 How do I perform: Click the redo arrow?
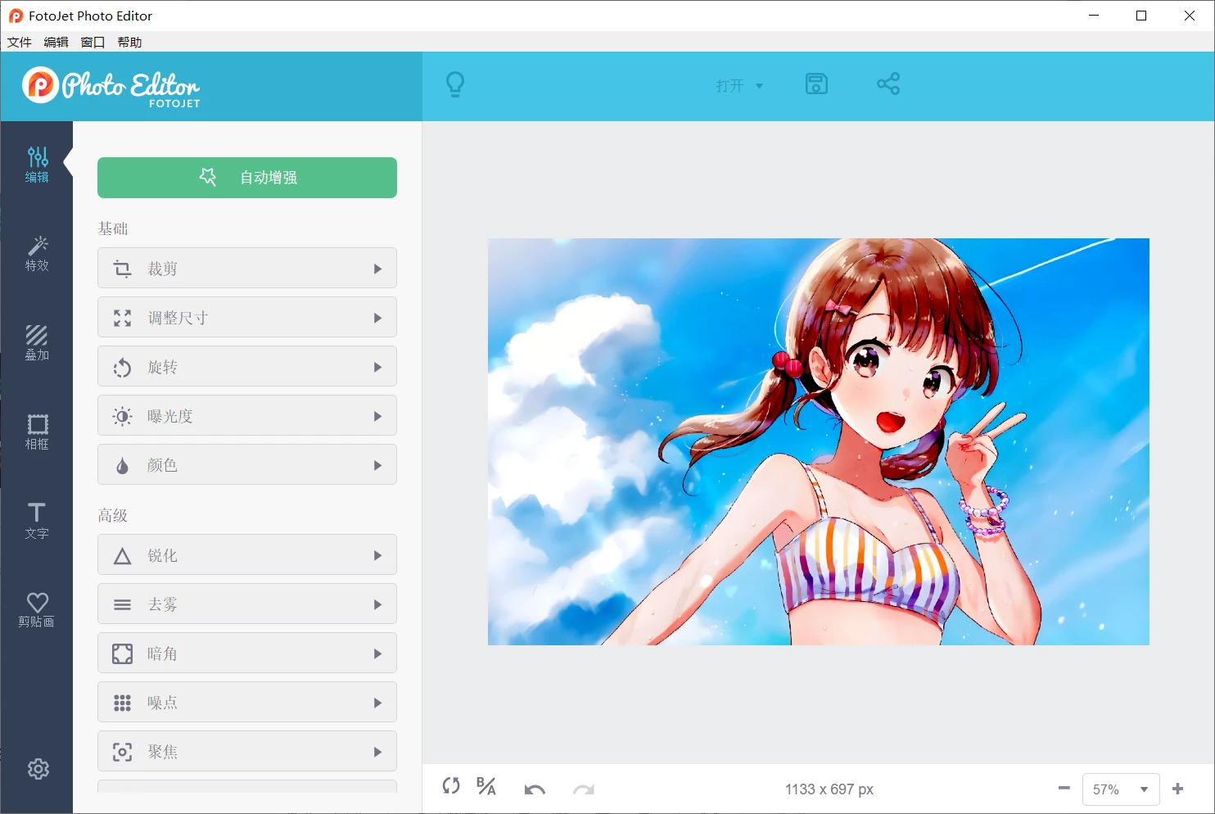584,789
